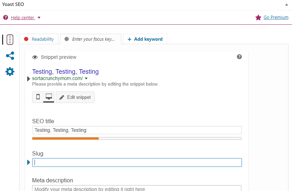Click the gray focus keyword score dot
This screenshot has height=191, width=292.
coord(67,39)
